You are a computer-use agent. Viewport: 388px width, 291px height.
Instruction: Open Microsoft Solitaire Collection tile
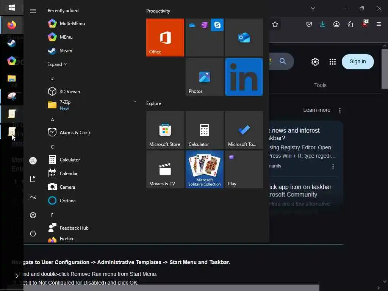[205, 169]
